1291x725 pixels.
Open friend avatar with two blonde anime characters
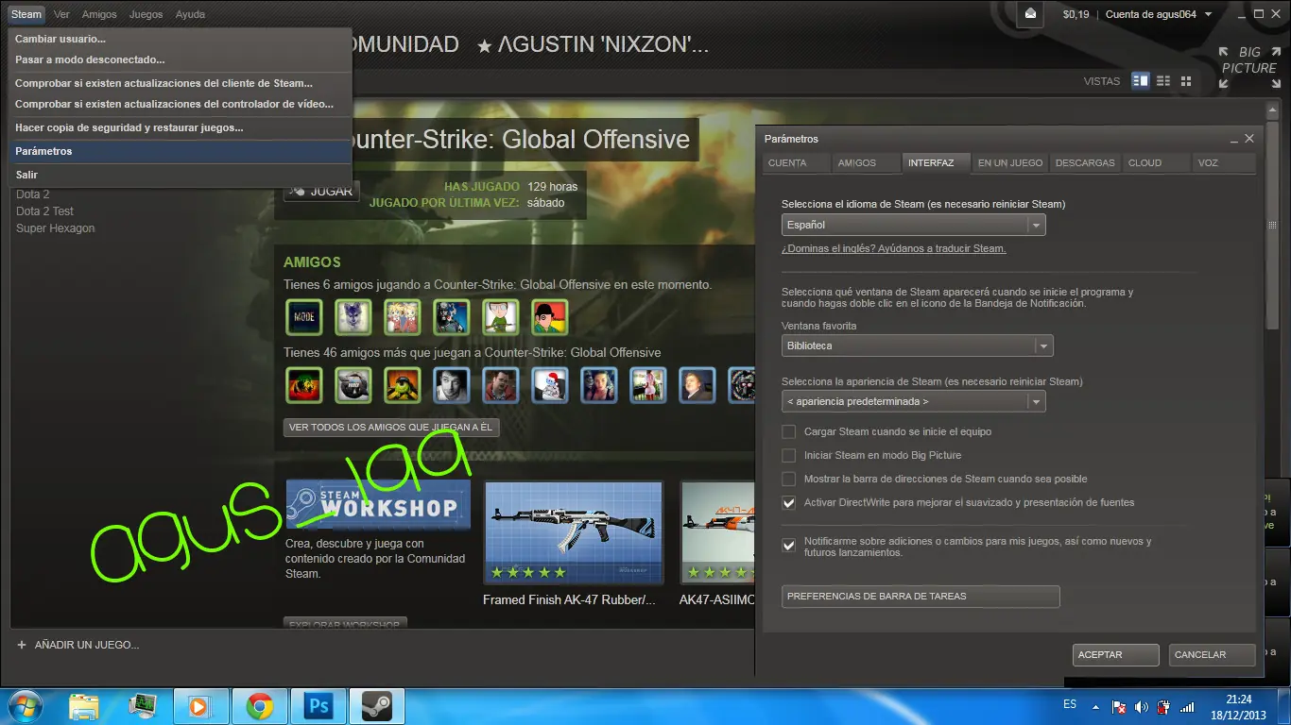[x=403, y=317]
